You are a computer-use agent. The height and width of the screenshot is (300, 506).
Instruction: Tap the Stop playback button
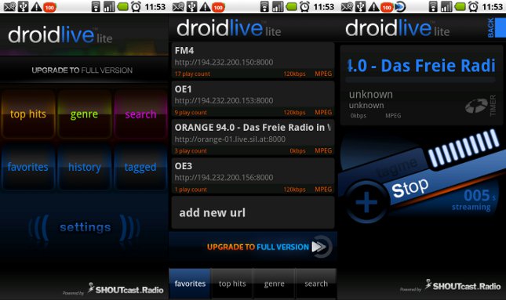[410, 188]
